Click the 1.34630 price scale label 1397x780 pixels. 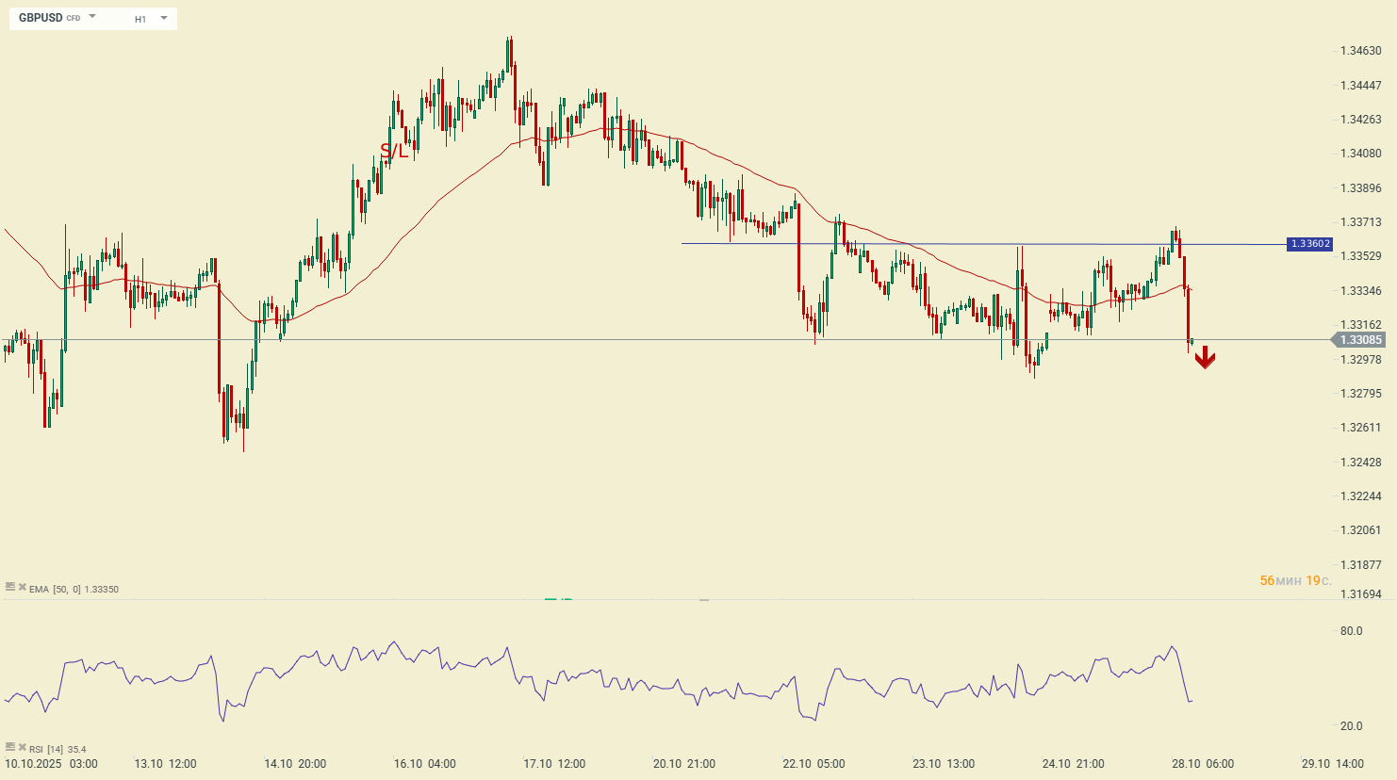point(1360,51)
